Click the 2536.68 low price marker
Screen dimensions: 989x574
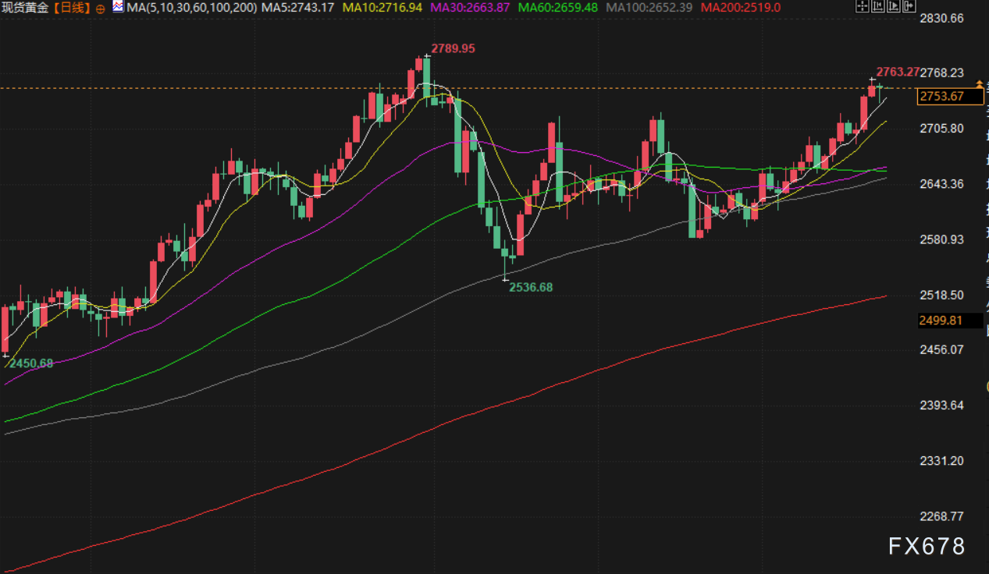point(531,287)
